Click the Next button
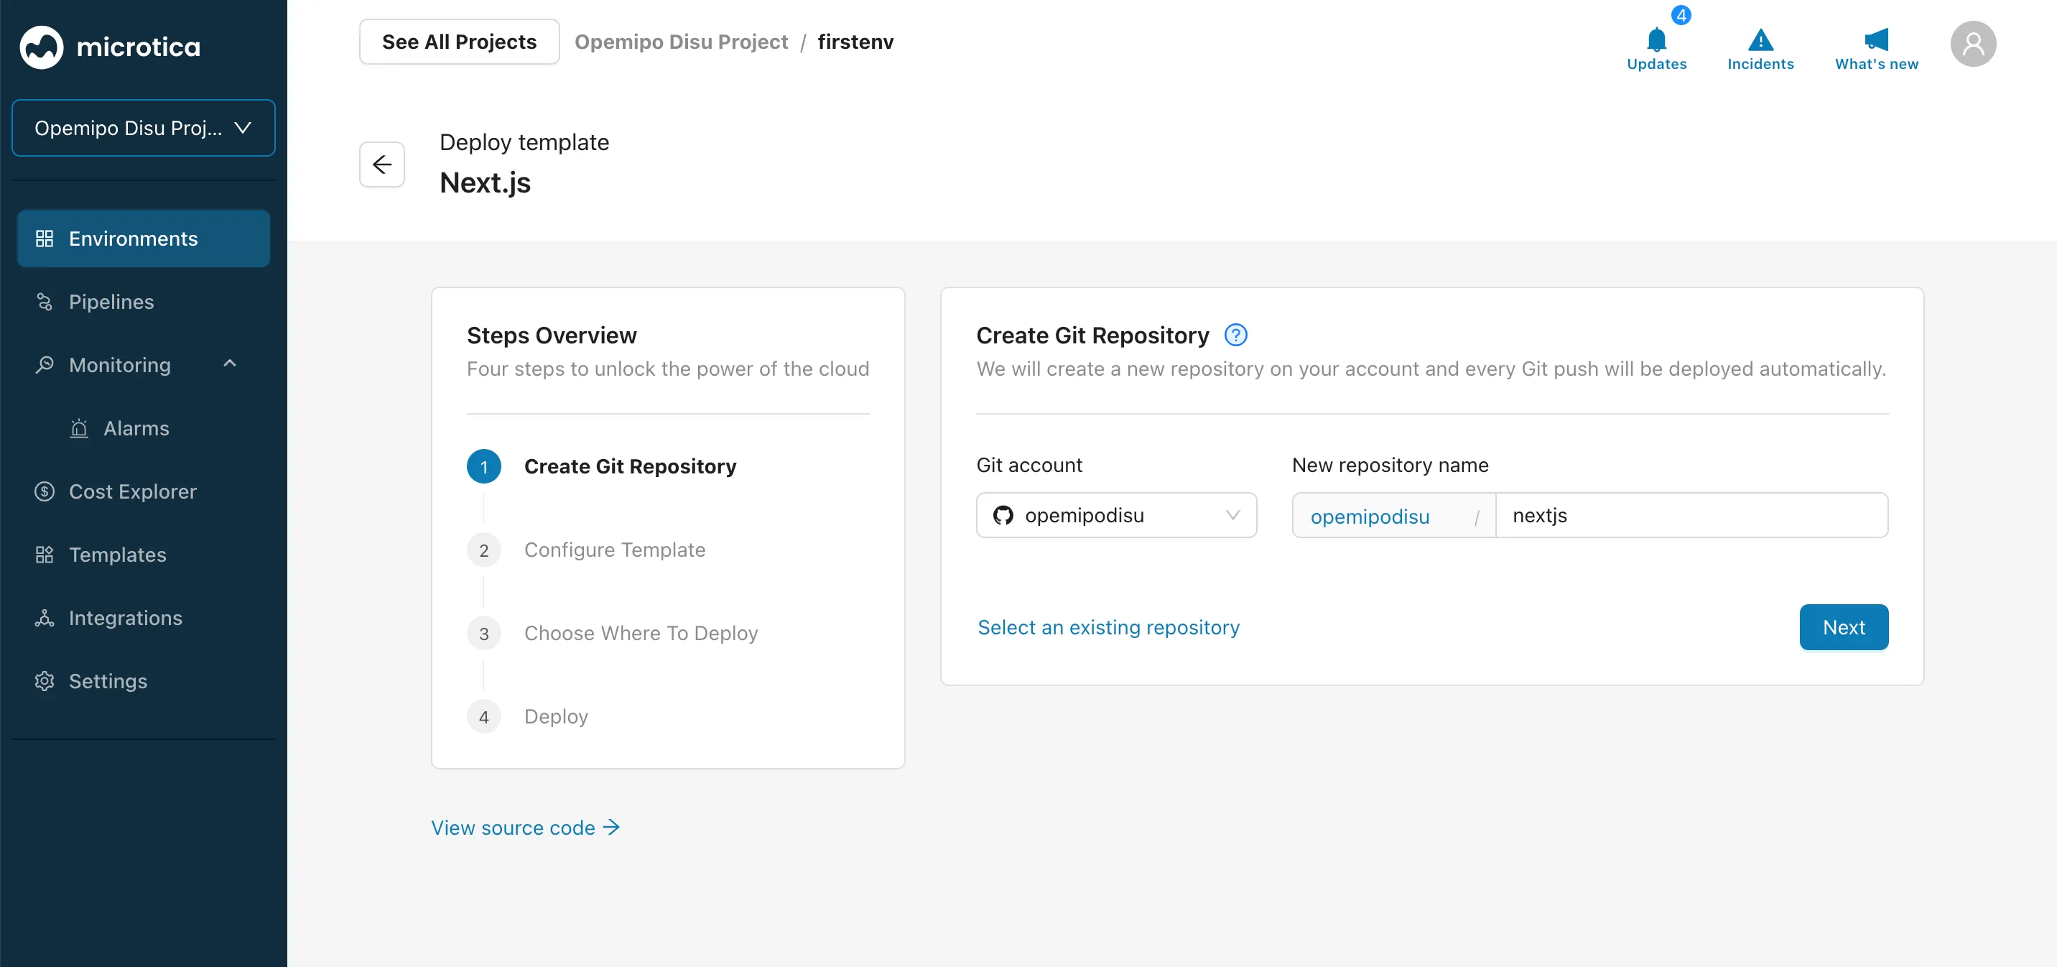2057x967 pixels. (x=1843, y=627)
